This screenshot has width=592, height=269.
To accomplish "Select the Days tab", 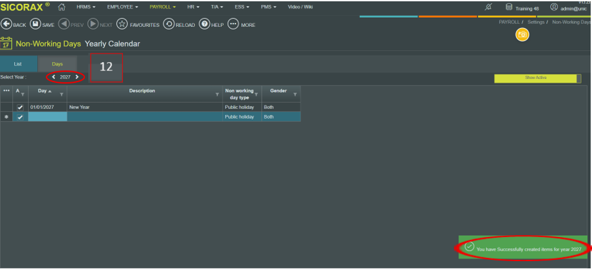I will pos(58,64).
